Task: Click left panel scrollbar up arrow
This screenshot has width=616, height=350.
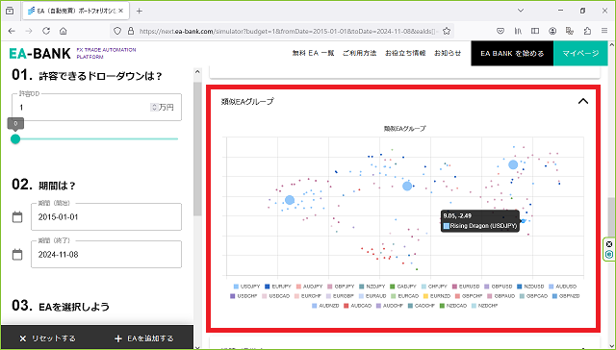Action: pyautogui.click(x=197, y=72)
